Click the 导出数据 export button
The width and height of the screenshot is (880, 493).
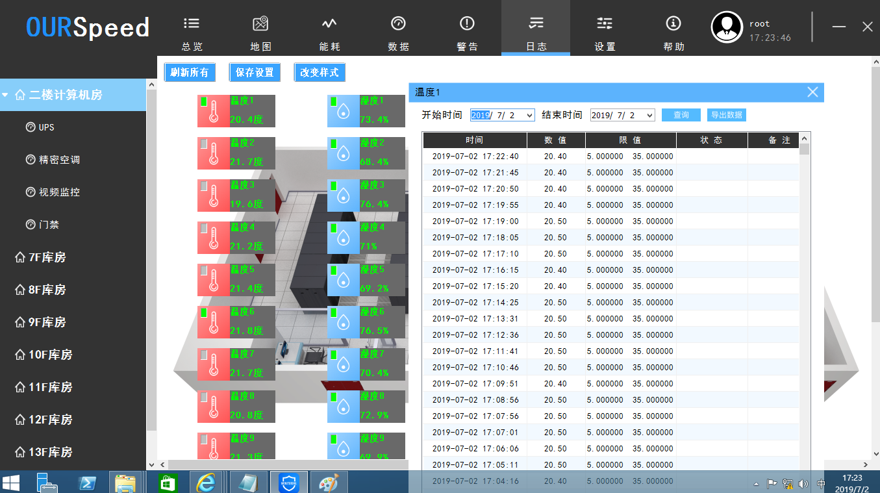coord(726,115)
